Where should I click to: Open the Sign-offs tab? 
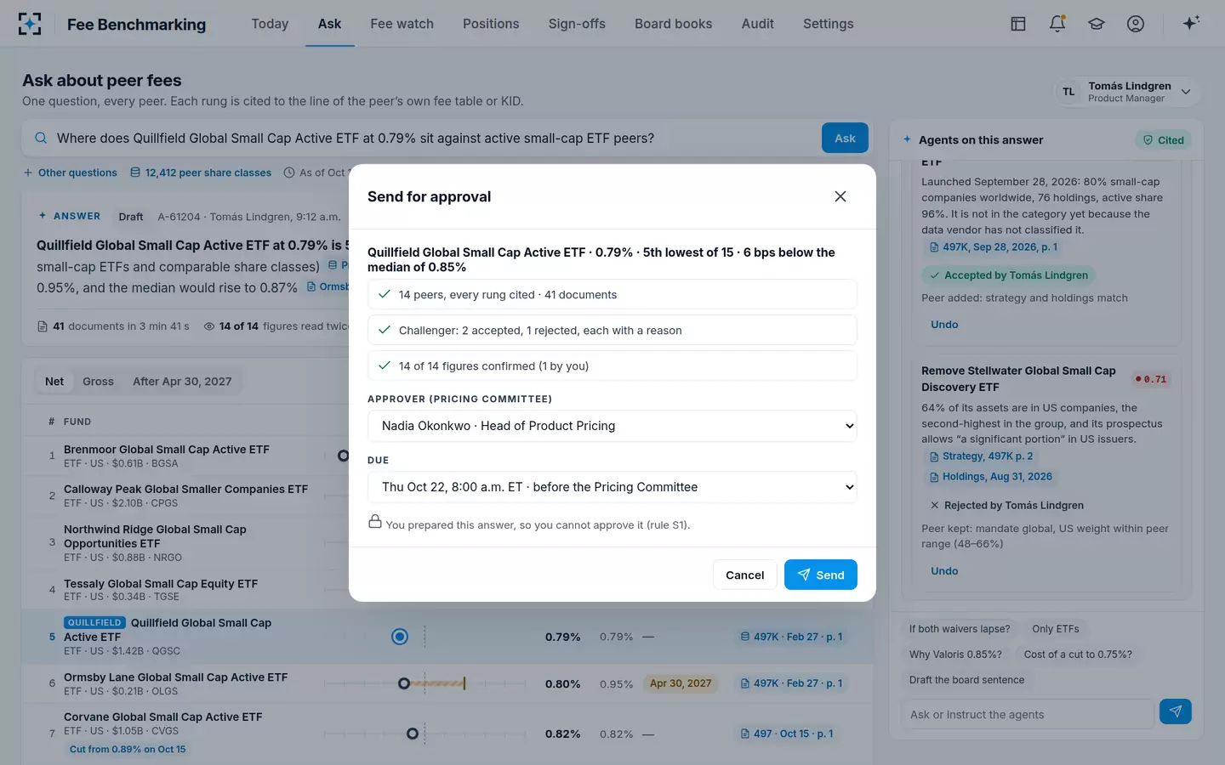[x=577, y=24]
